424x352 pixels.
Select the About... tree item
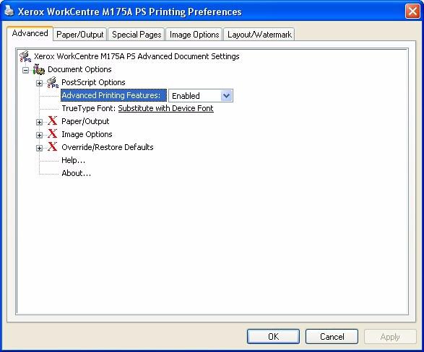(x=77, y=173)
